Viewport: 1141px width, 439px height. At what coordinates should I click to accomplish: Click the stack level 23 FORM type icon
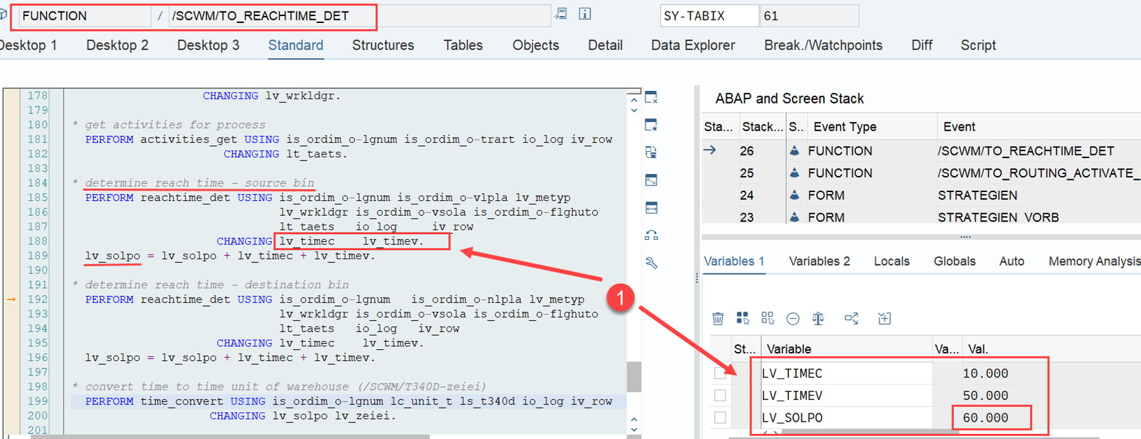[794, 217]
